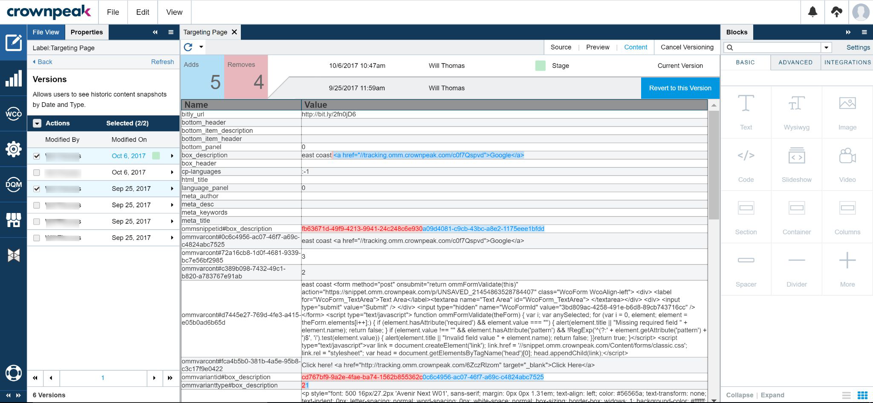This screenshot has height=403, width=873.
Task: Expand row arrow for Oct 6 version with Stage marker
Action: pyautogui.click(x=172, y=156)
